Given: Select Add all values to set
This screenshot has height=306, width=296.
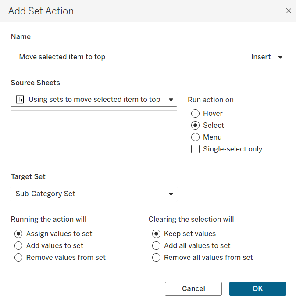Looking at the screenshot, I should [156, 246].
